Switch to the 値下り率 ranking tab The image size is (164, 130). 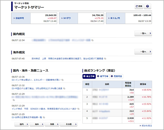(103, 76)
